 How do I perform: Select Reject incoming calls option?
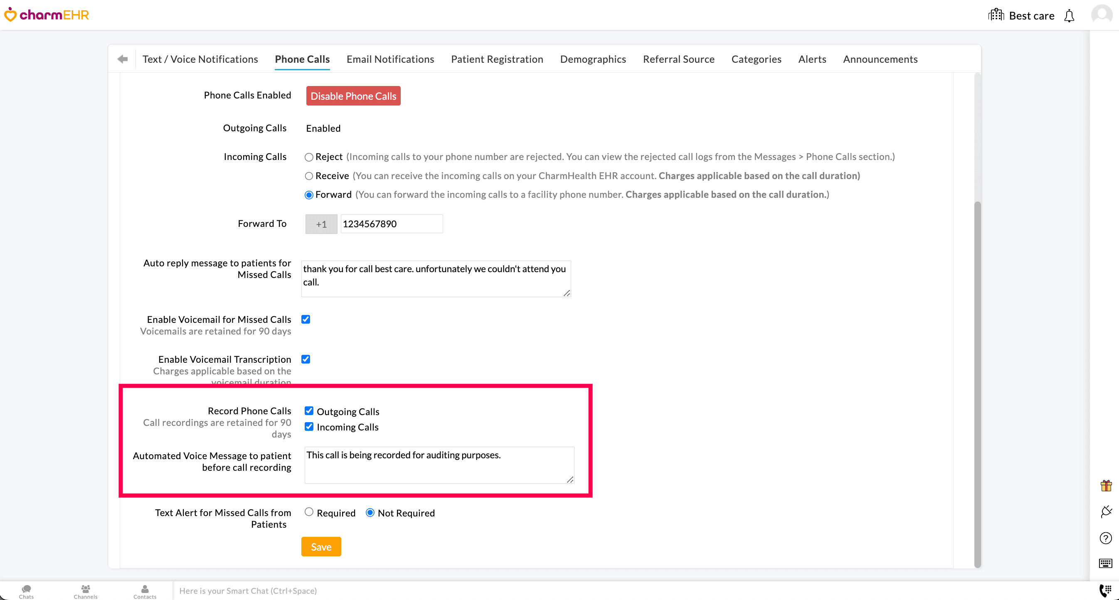[x=309, y=157]
